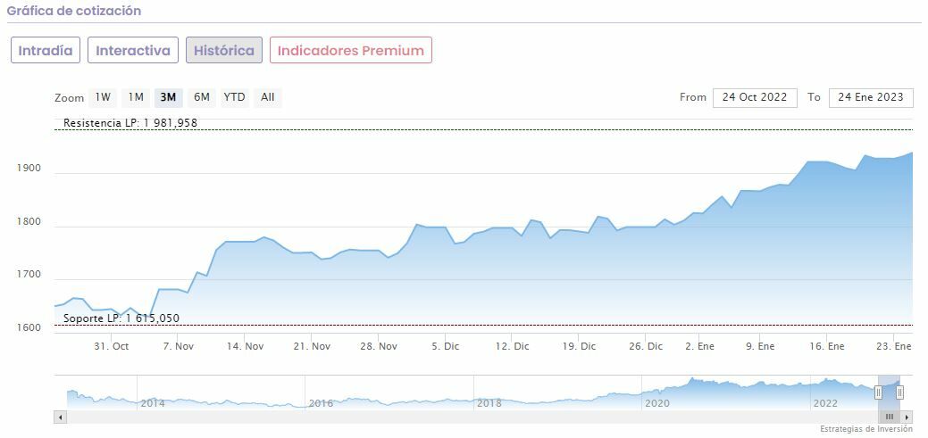Grab the navigator left range handle
Viewport: 928px width, 438px height.
(878, 393)
